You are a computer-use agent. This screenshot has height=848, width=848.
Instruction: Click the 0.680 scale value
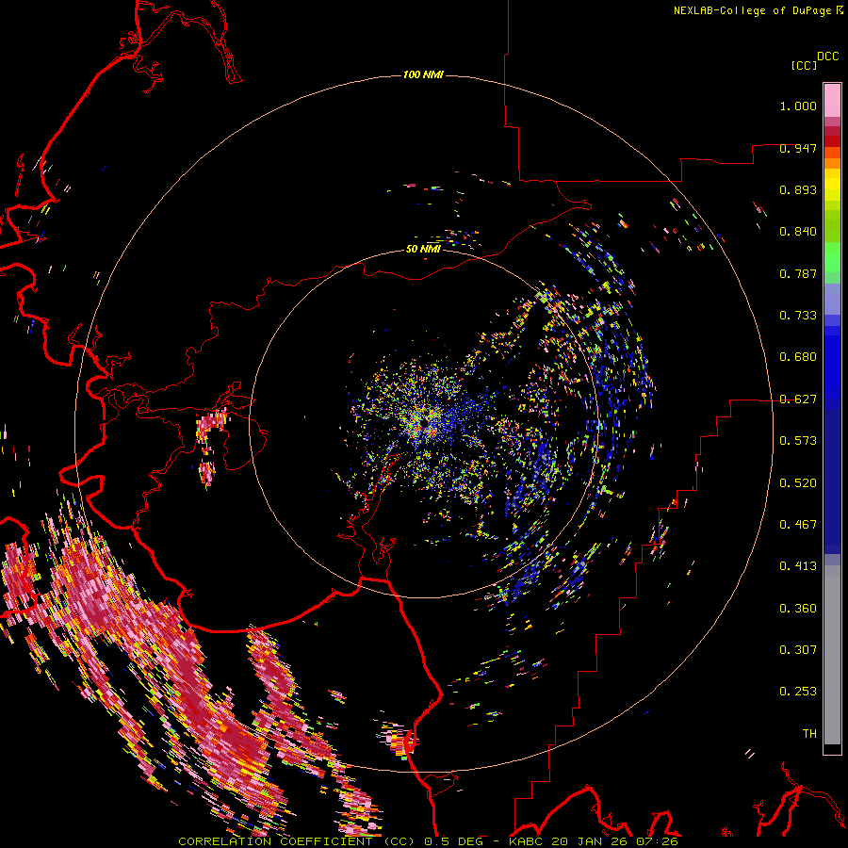click(x=798, y=357)
